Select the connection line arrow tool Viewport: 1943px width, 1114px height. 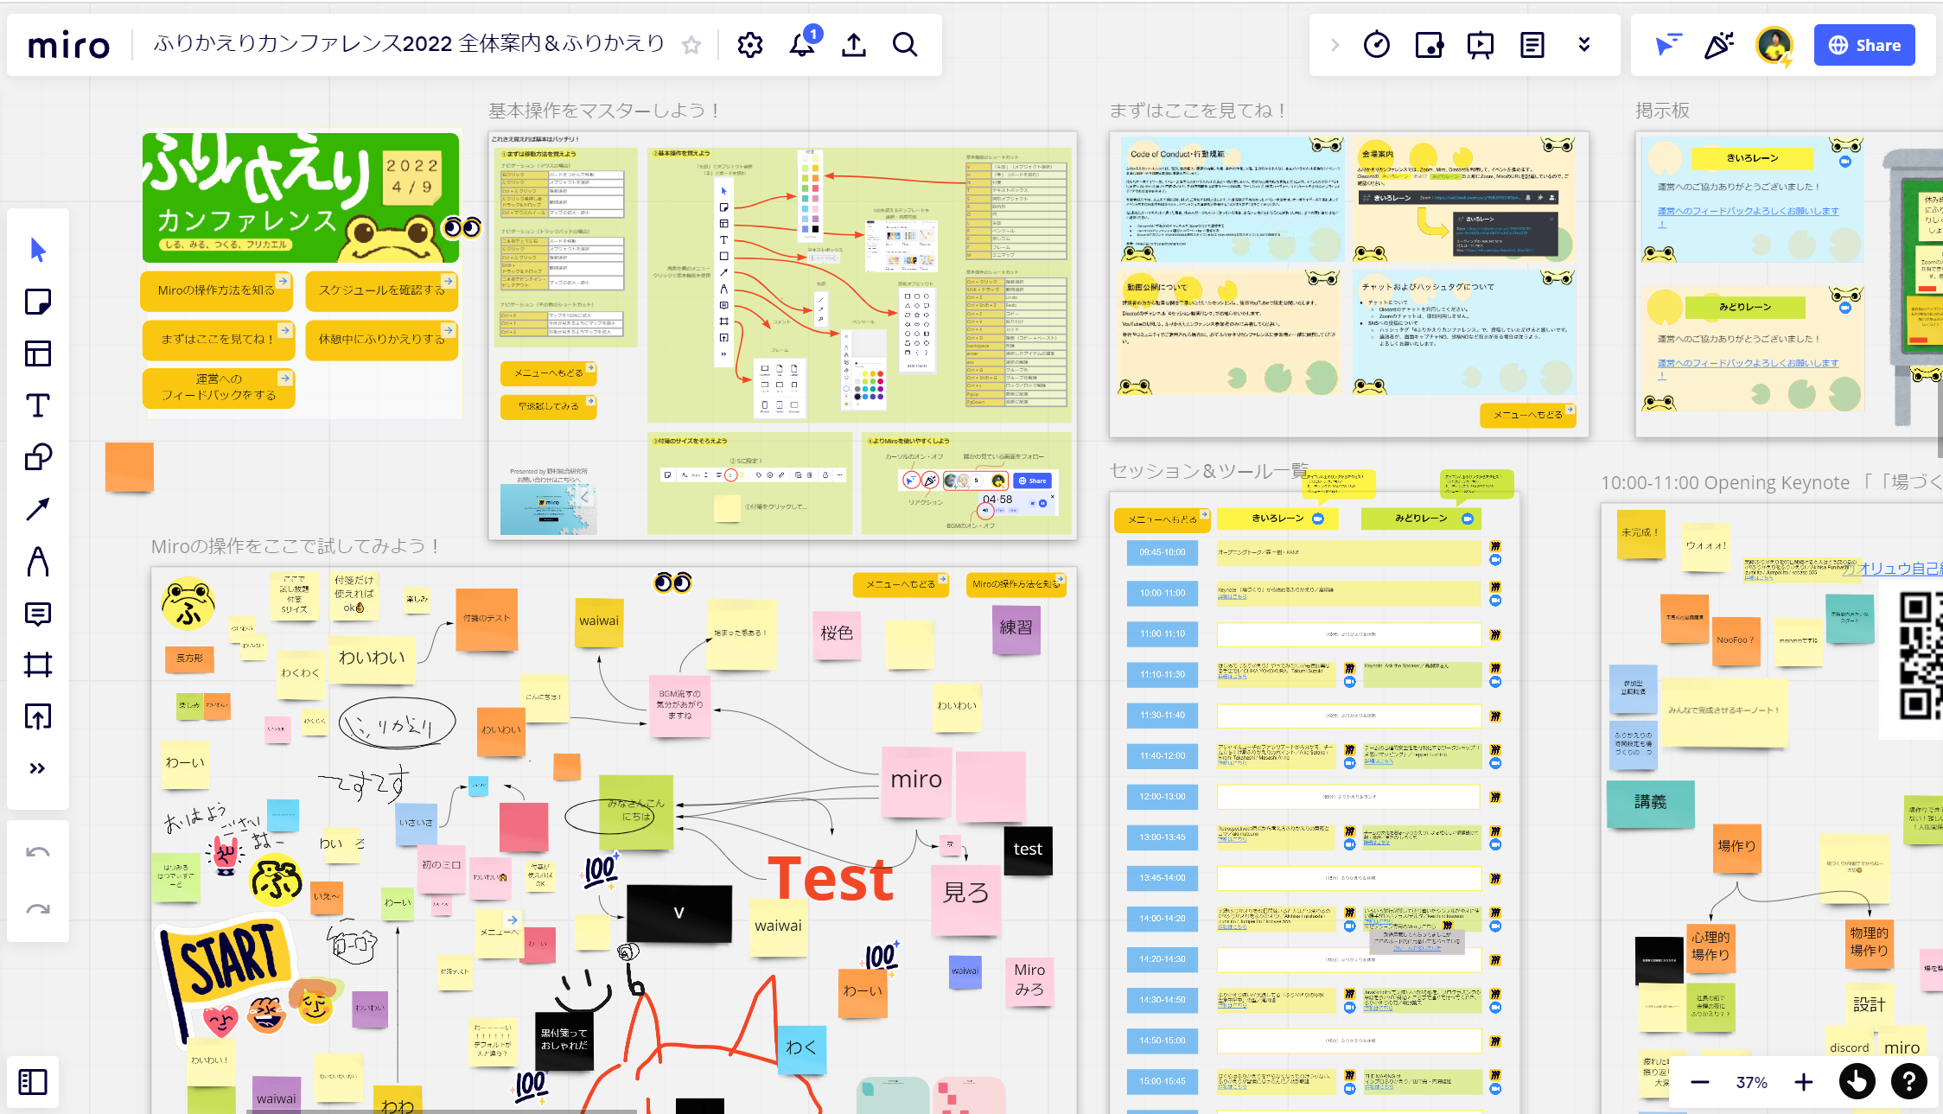pos(38,509)
